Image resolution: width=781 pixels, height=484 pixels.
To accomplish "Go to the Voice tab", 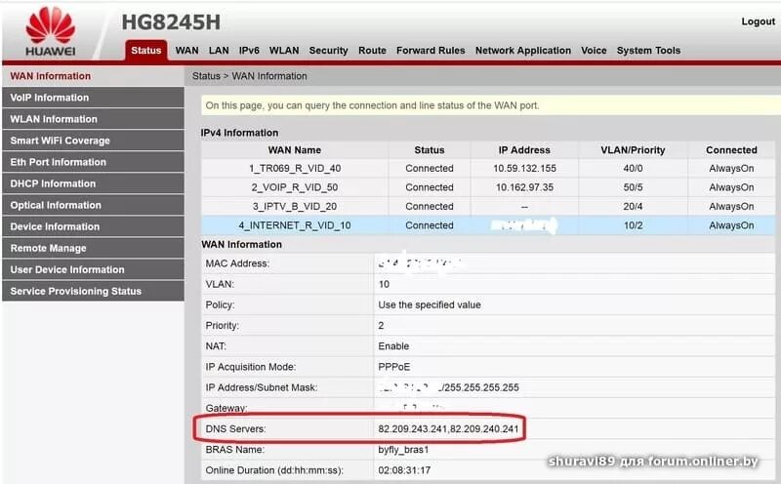I will (594, 51).
